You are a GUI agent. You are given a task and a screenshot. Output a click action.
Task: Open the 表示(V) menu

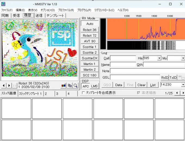[x=33, y=10]
